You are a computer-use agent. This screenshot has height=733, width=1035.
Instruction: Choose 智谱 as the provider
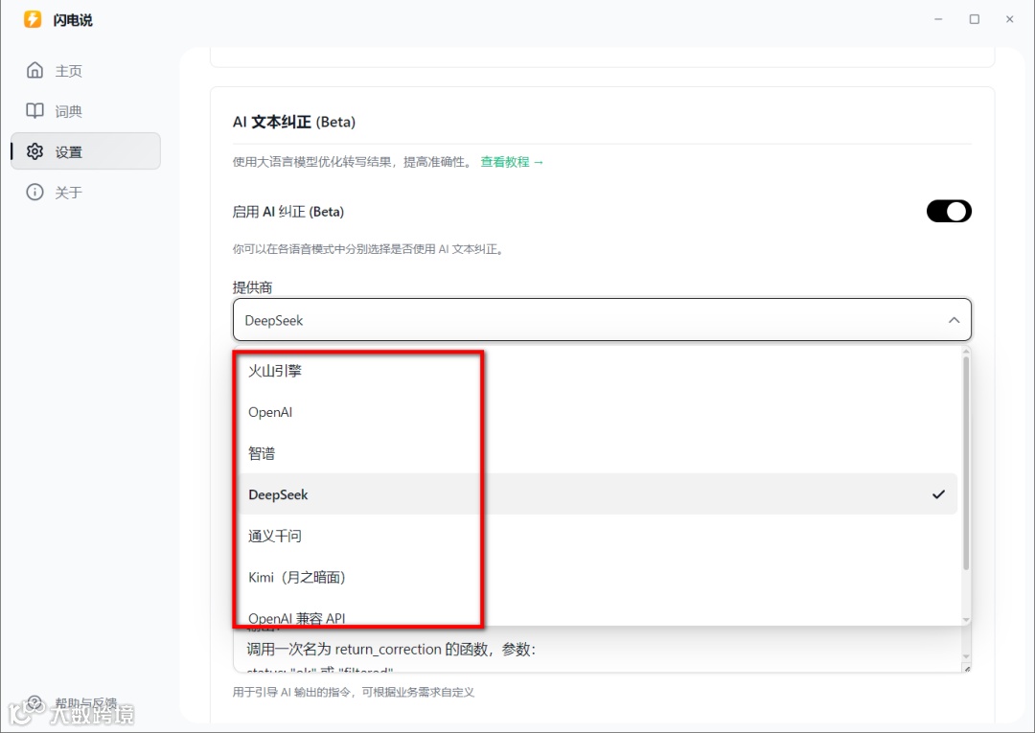[598, 453]
